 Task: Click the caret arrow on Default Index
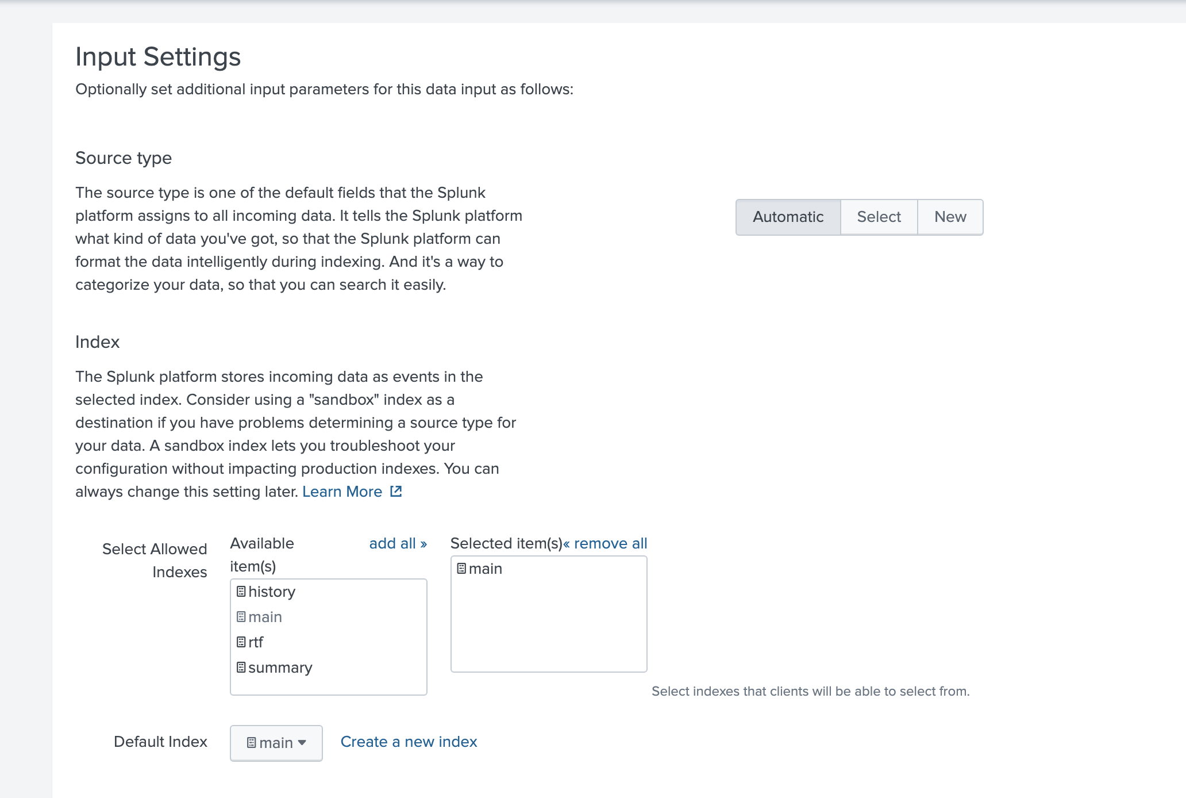point(302,742)
